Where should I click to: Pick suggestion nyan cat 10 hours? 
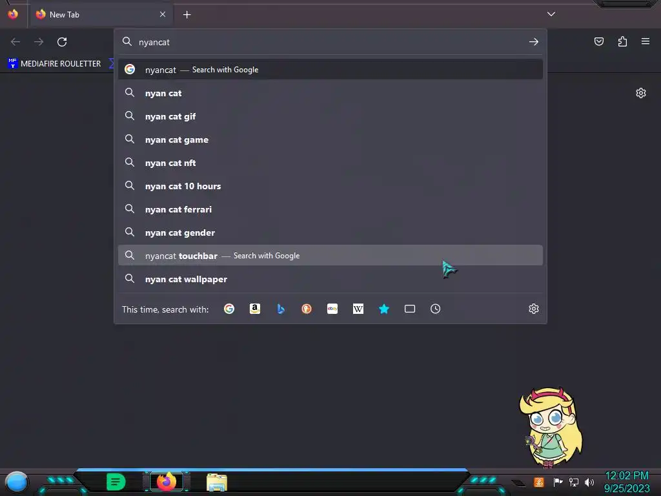pyautogui.click(x=330, y=186)
